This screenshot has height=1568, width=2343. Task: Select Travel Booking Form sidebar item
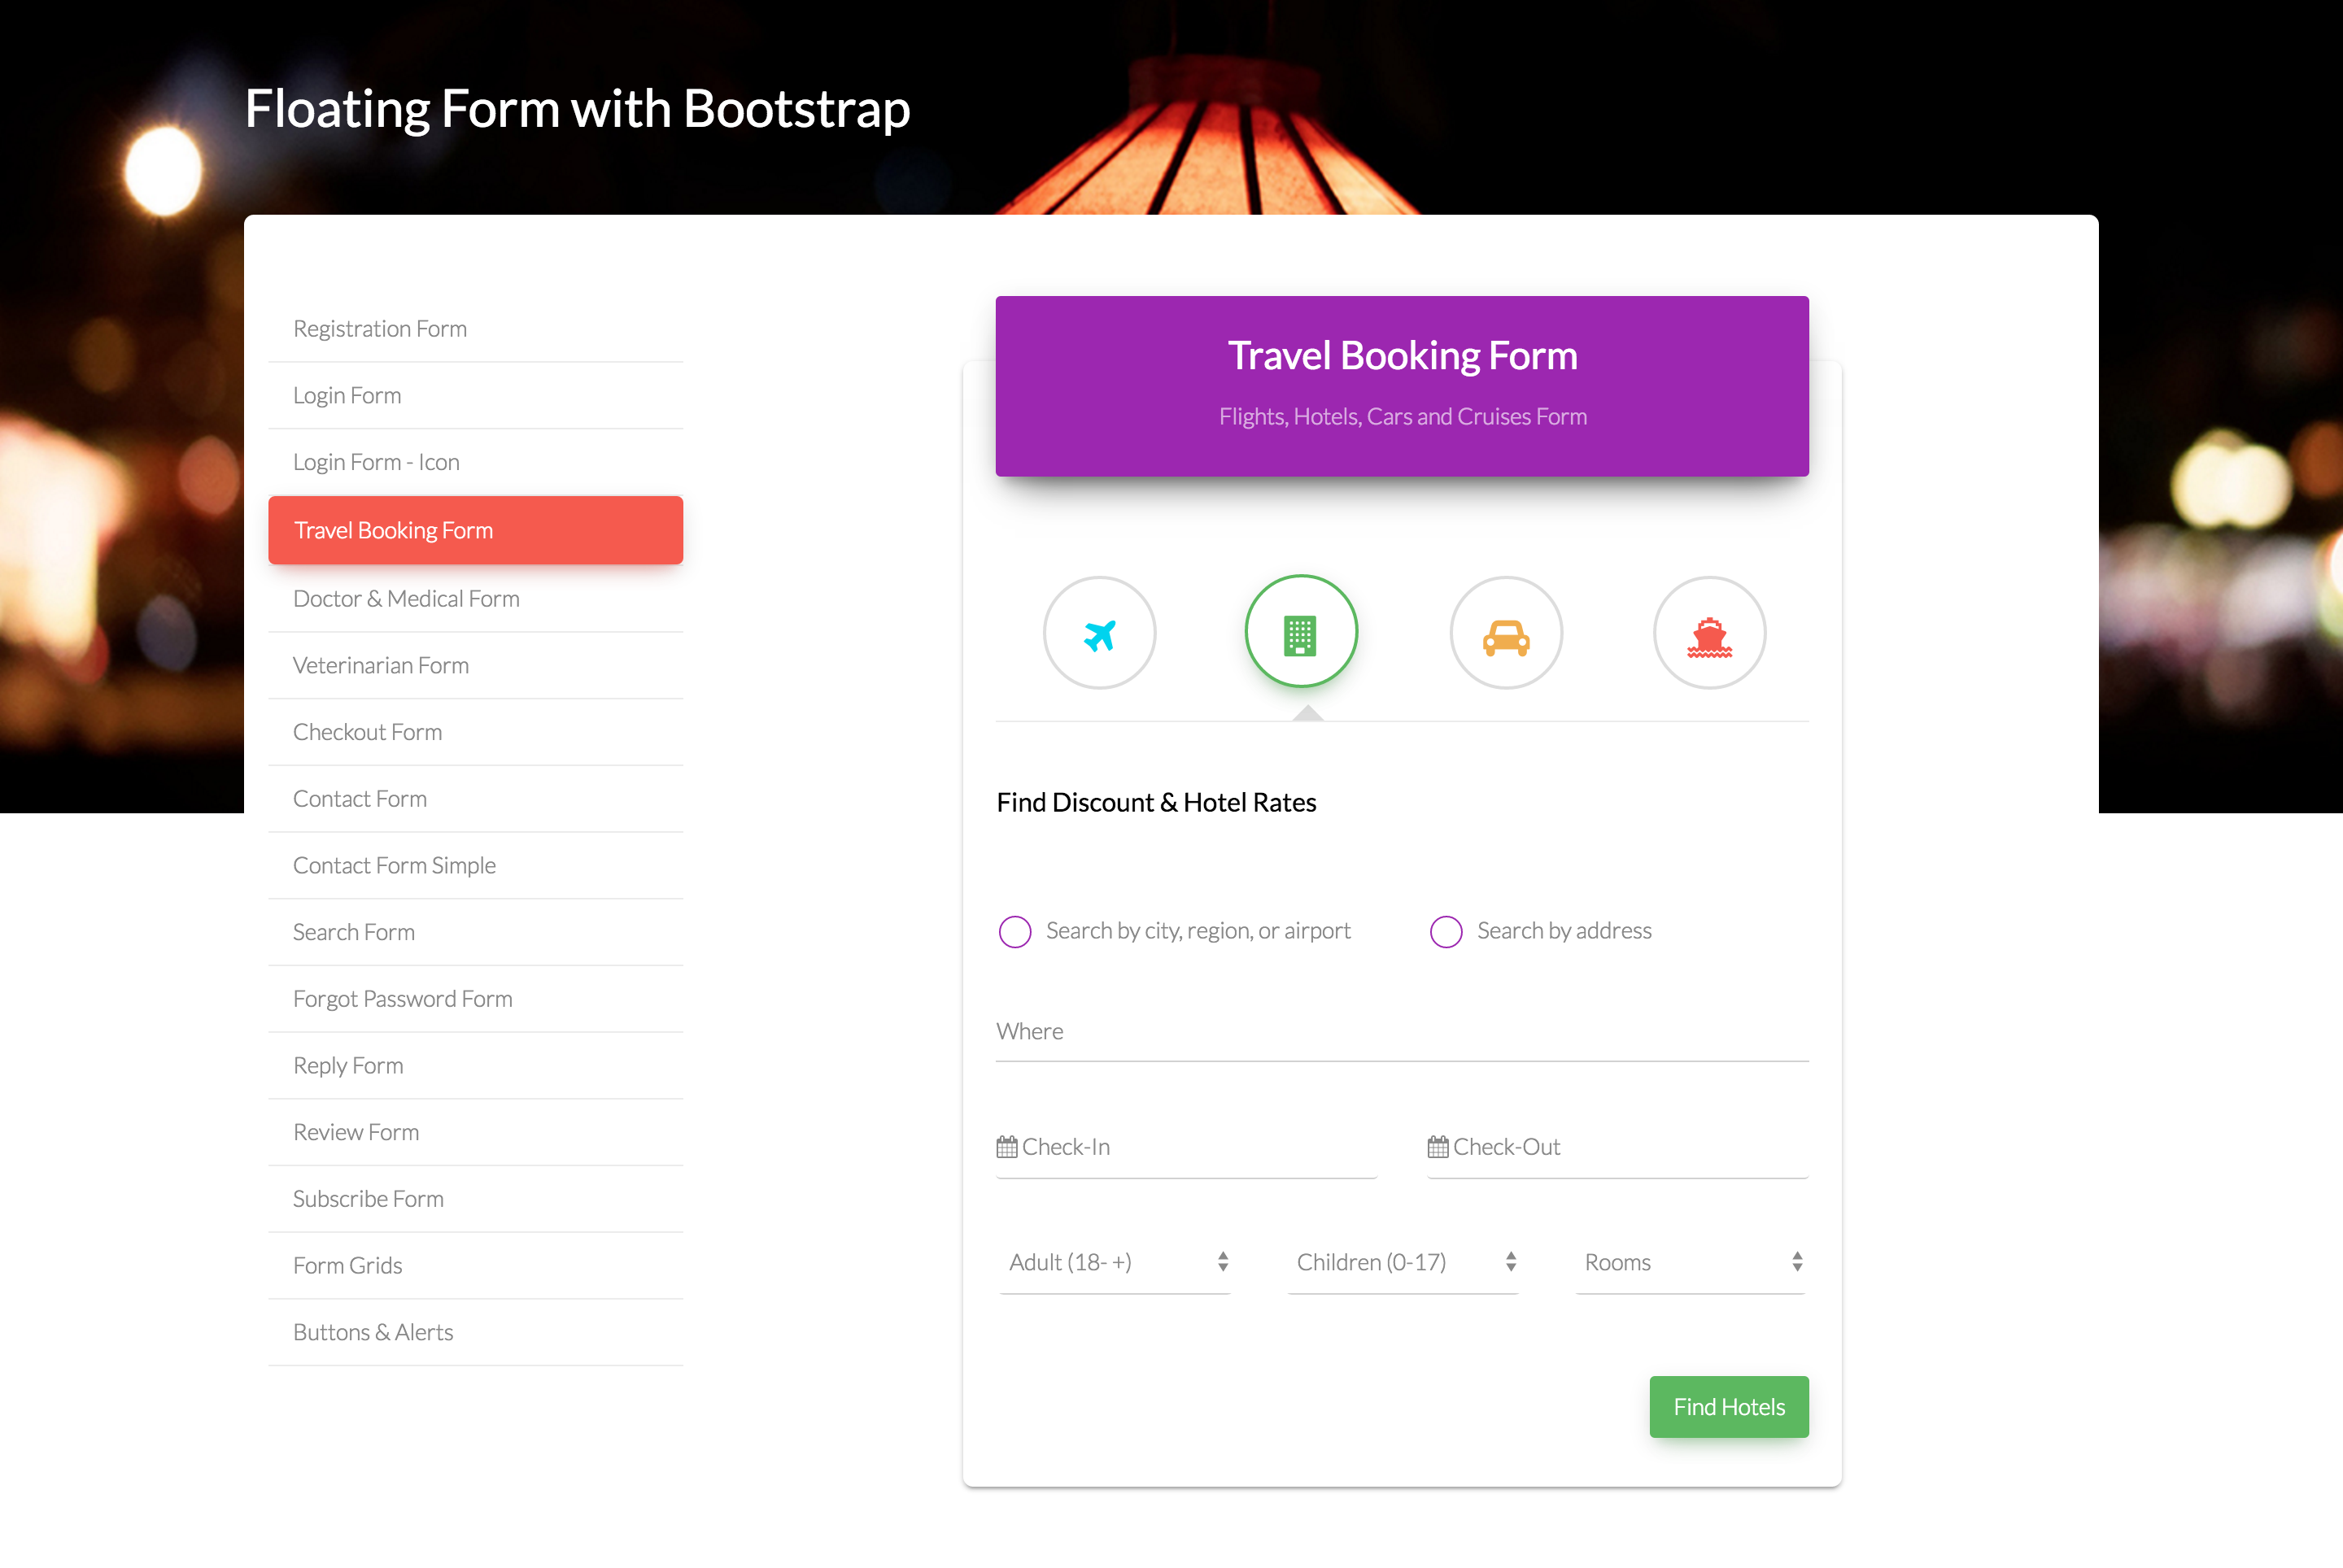(476, 530)
